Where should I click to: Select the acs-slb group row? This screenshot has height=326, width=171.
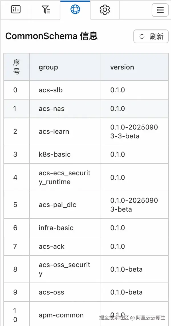[51, 90]
